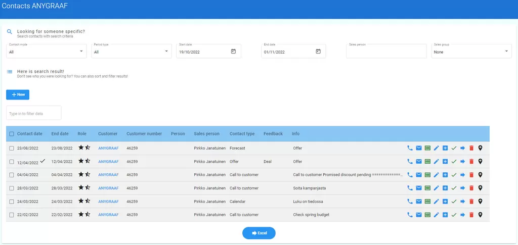The width and height of the screenshot is (518, 245).
Task: Open location pin for Check spring budget row
Action: [481, 215]
